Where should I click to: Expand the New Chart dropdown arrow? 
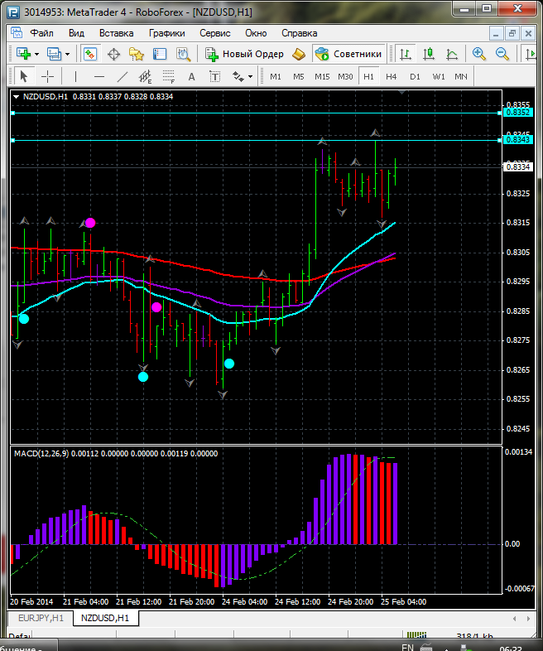click(37, 55)
